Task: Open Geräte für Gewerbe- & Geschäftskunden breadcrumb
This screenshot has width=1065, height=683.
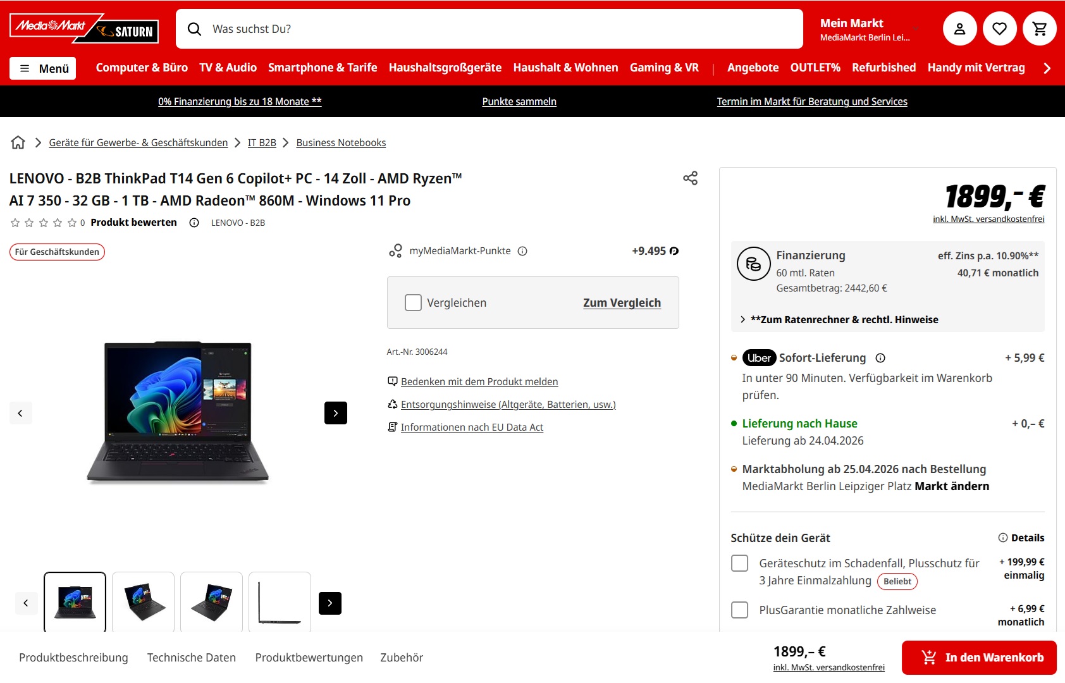Action: [x=139, y=143]
